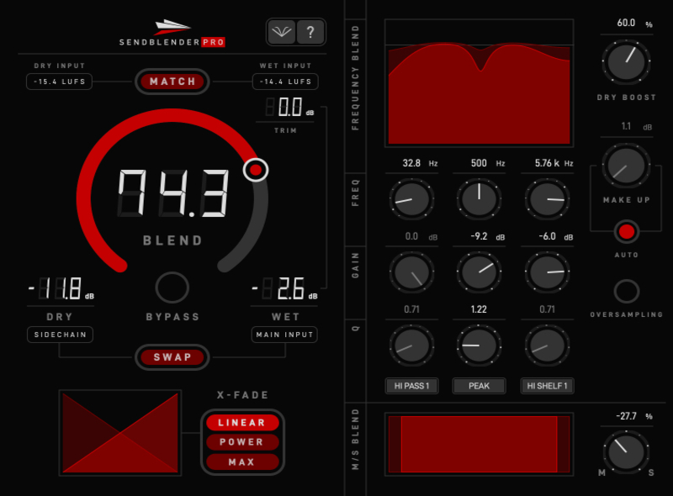Viewport: 673px width, 496px height.
Task: Click the M/S blend knob
Action: (626, 450)
